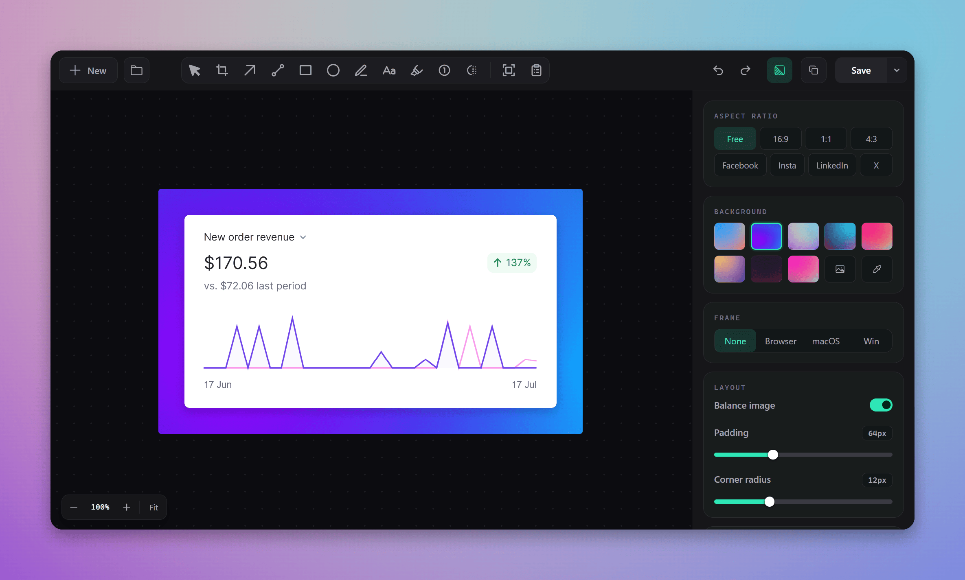Select the Arrow drawing tool
Image resolution: width=965 pixels, height=580 pixels.
[x=250, y=70]
